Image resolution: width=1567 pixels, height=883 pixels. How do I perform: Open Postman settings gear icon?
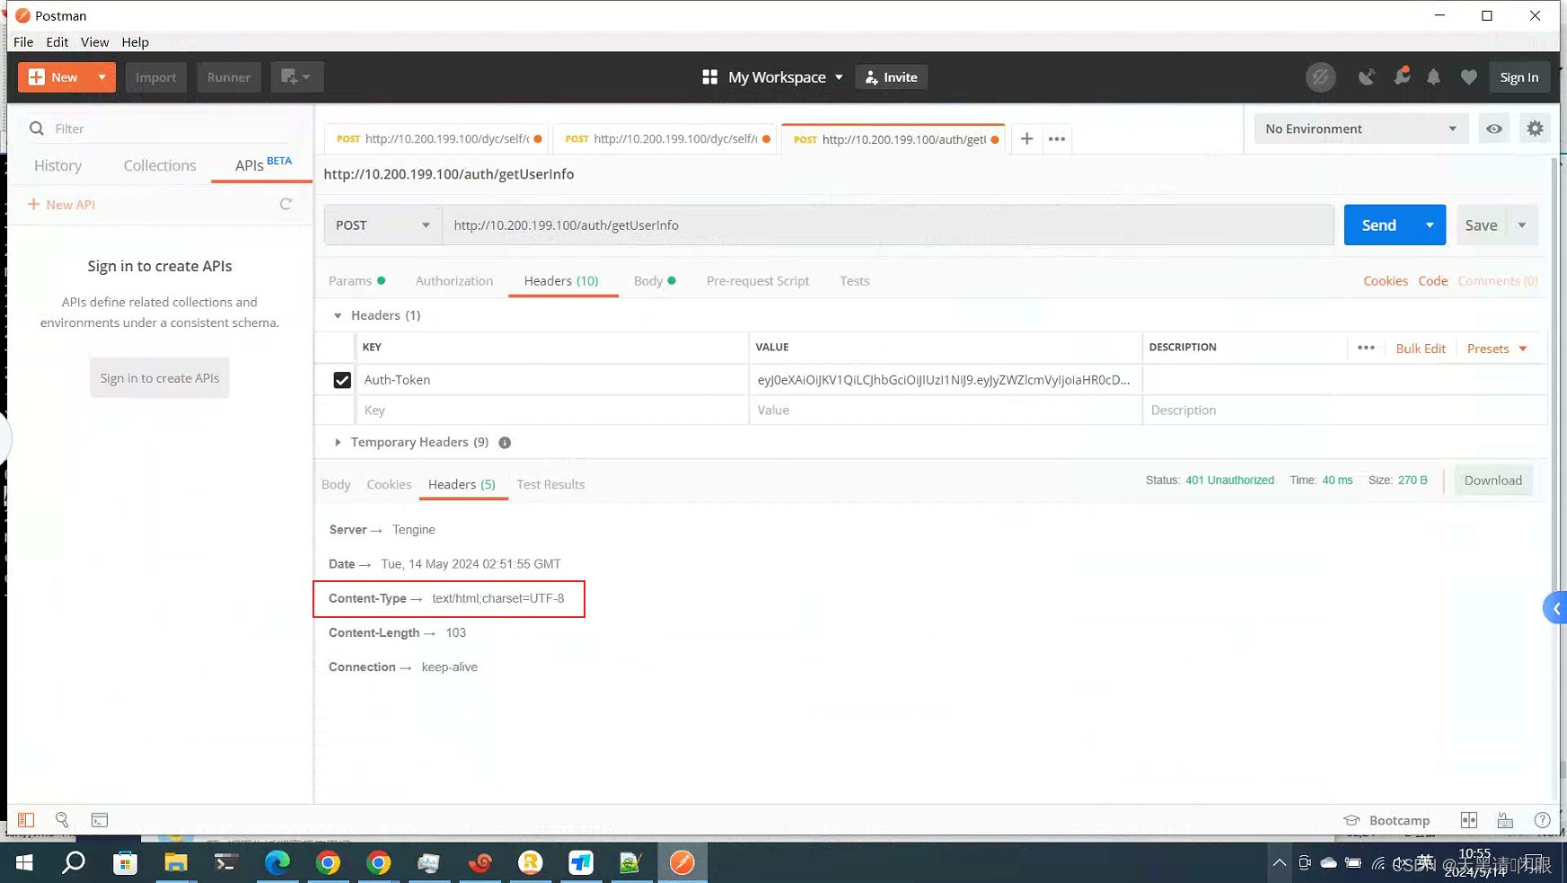click(1535, 128)
